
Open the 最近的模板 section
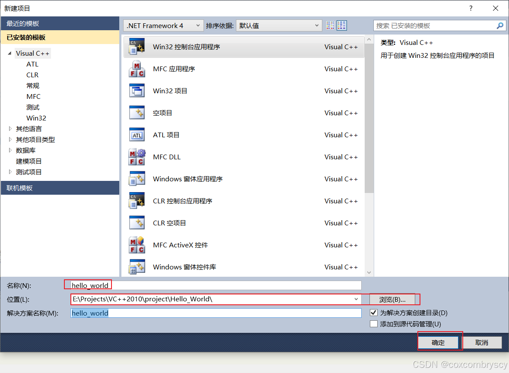(60, 23)
